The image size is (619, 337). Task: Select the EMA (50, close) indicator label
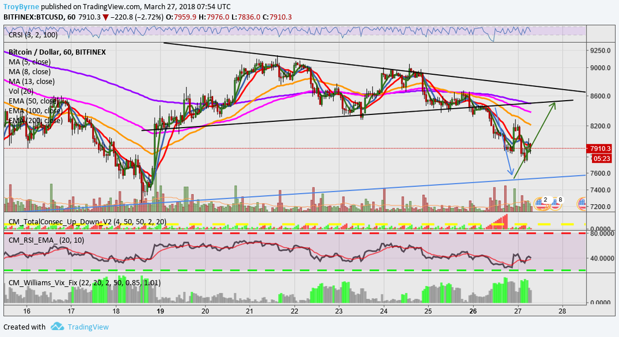33,101
